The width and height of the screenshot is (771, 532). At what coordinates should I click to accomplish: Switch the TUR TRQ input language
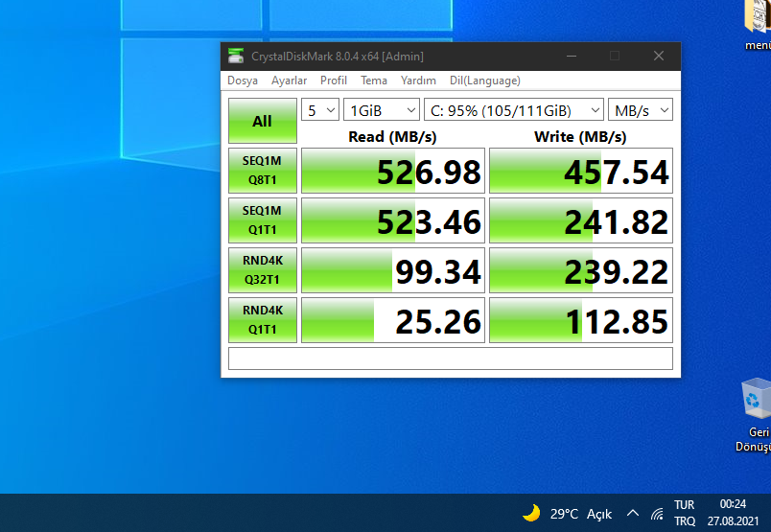(x=685, y=513)
